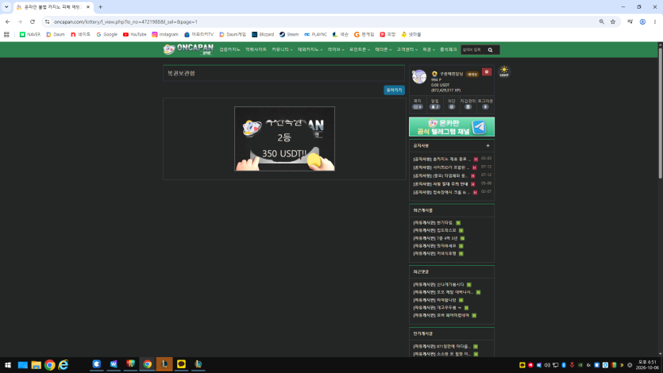
Task: Click the red settings button beside username
Action: (x=487, y=72)
